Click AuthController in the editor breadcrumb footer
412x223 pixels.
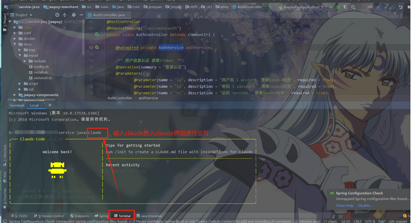point(120,98)
